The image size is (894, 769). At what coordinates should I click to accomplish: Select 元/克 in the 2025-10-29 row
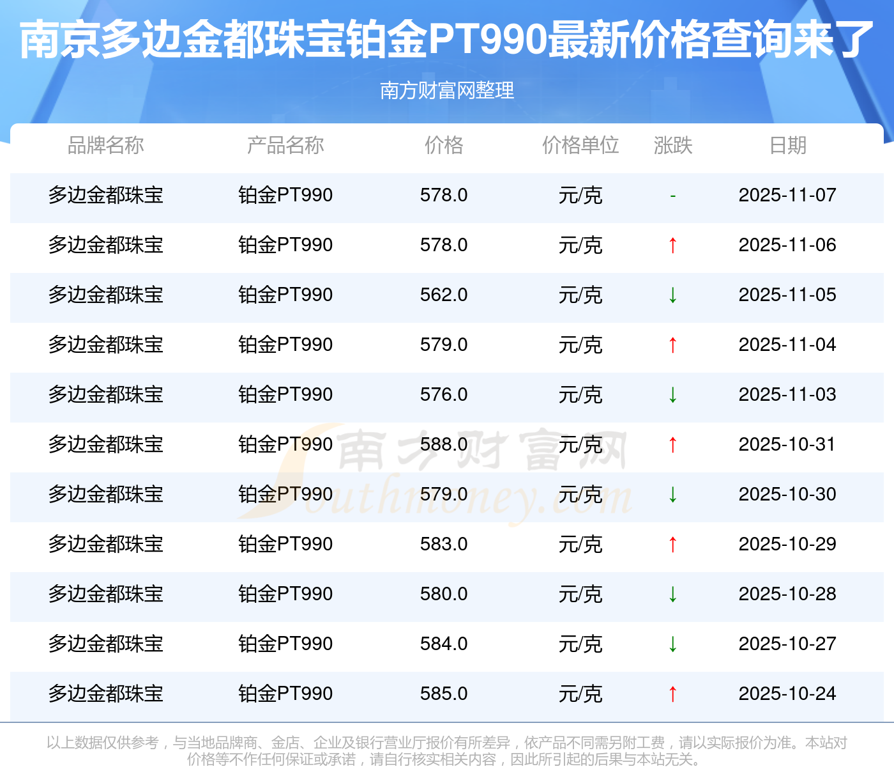click(x=580, y=544)
